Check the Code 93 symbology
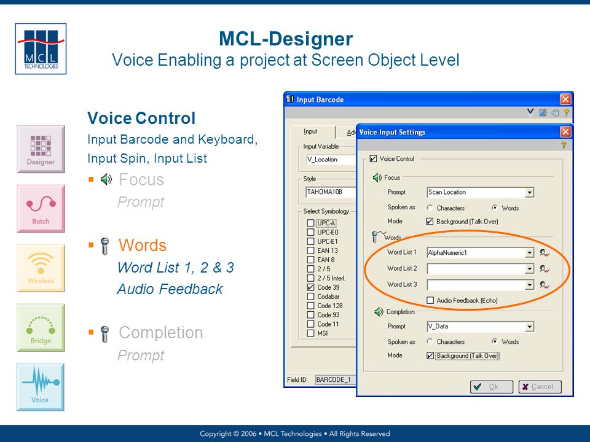 310,314
